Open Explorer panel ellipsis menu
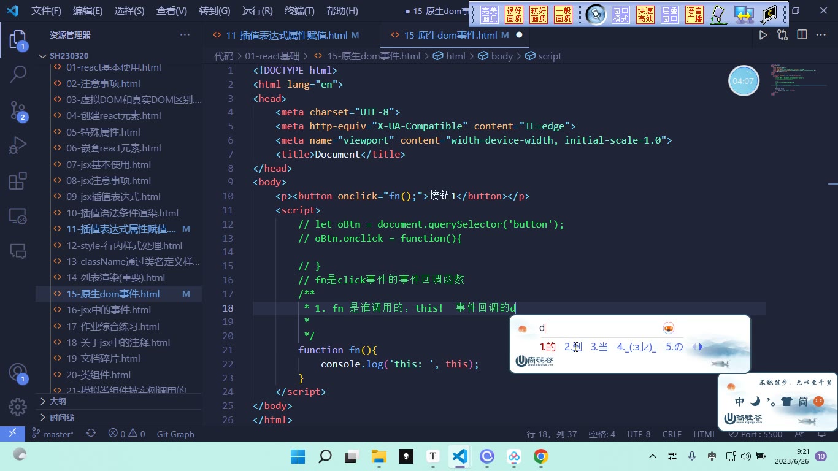This screenshot has width=838, height=471. point(185,35)
